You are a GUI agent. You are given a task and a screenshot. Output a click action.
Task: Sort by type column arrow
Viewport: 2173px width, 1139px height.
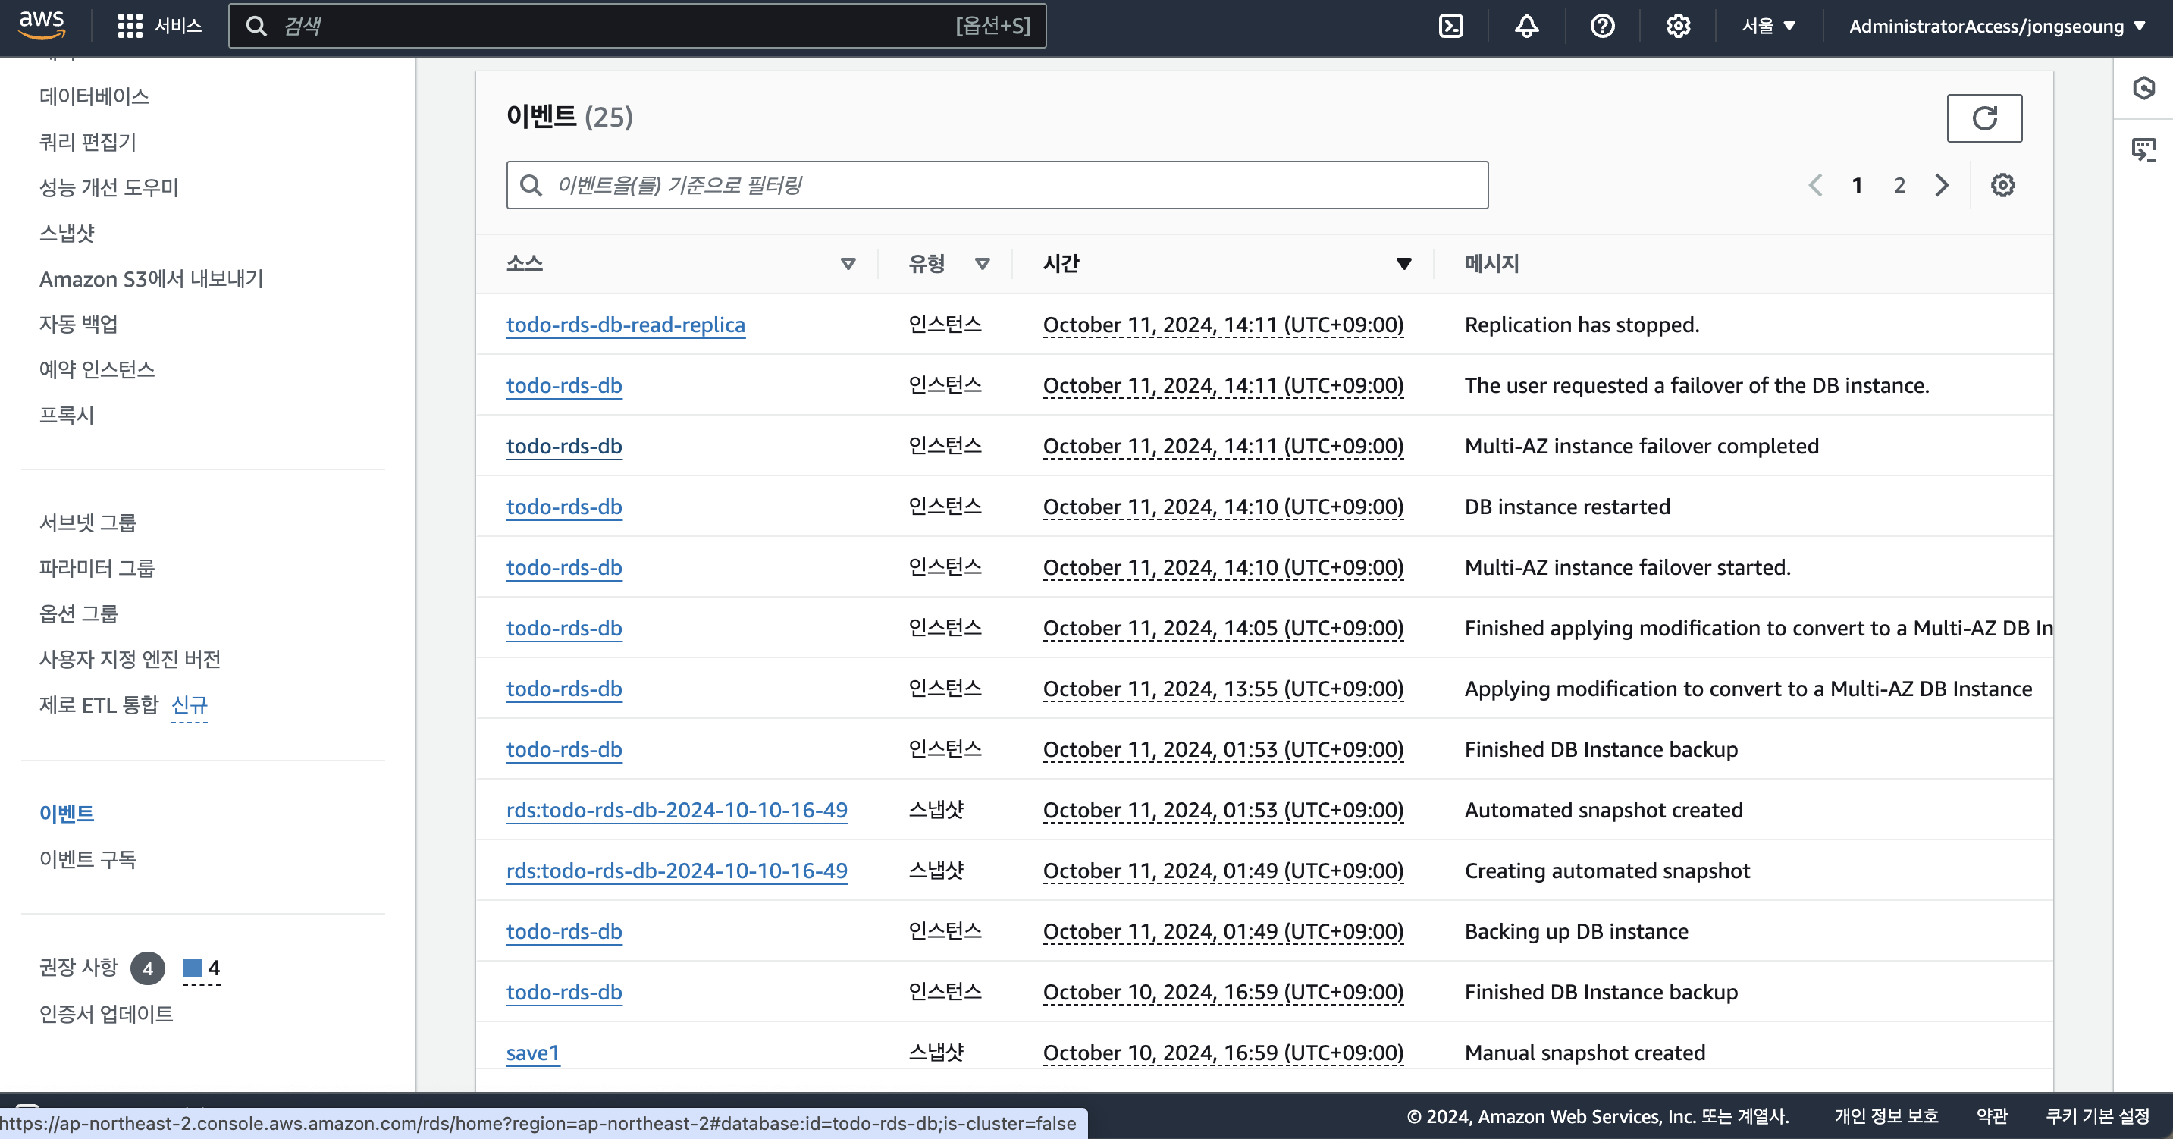982,264
